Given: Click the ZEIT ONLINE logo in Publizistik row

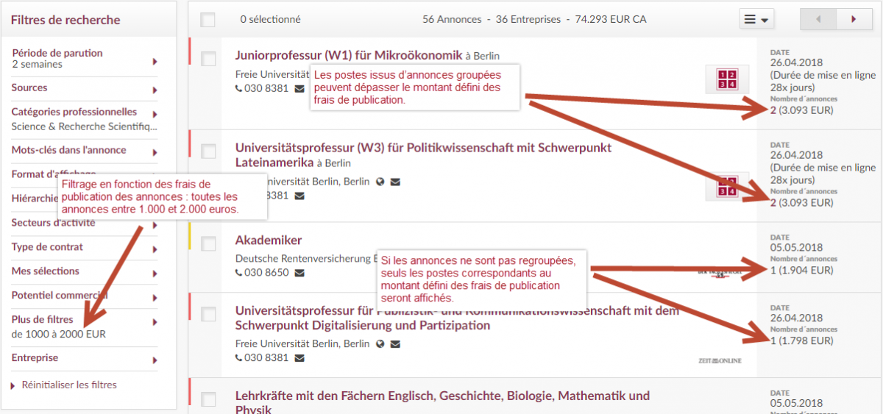Looking at the screenshot, I should [720, 360].
